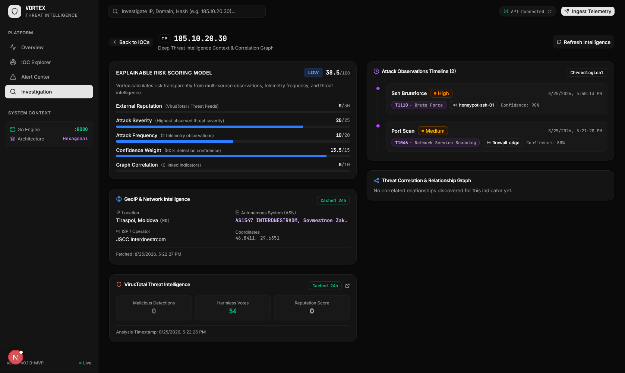
Task: Click the VirusTotal Cached 24h badge
Action: [325, 286]
